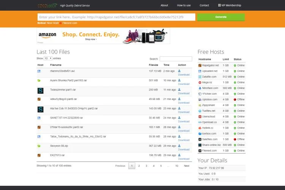Go to page 2 of results
The image size is (285, 190).
(x=139, y=166)
